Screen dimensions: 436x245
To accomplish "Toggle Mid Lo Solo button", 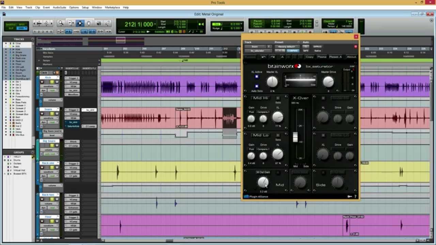I will [278, 135].
